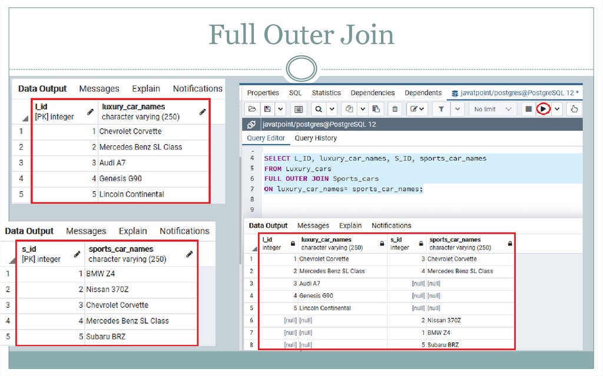Click the Filter funnel icon
Viewport: 603px width, 376px height.
[441, 109]
